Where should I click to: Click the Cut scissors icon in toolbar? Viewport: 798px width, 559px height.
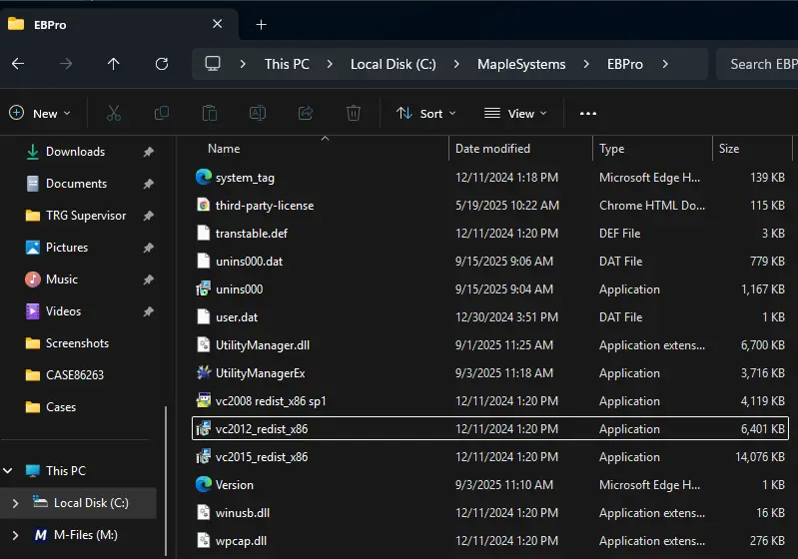tap(113, 113)
